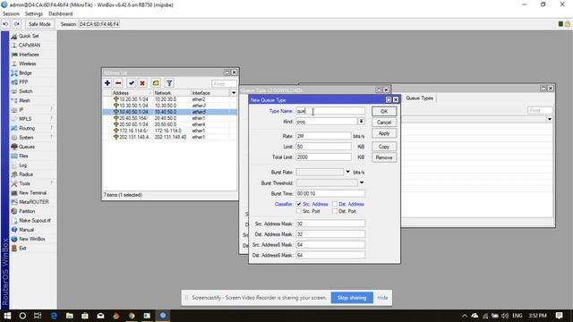This screenshot has height=322, width=573.
Task: Click Type Name input field
Action: (x=330, y=111)
